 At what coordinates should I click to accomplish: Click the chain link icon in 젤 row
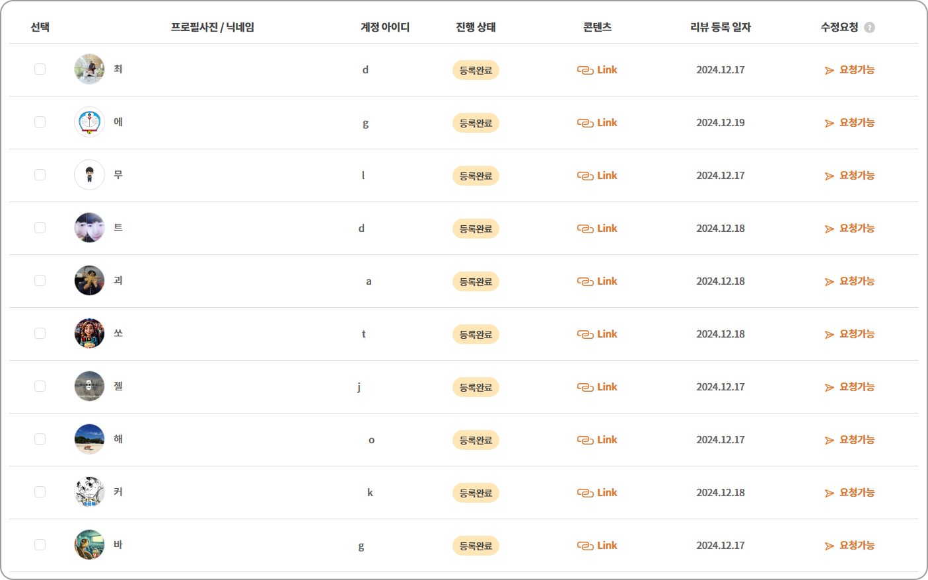[585, 387]
